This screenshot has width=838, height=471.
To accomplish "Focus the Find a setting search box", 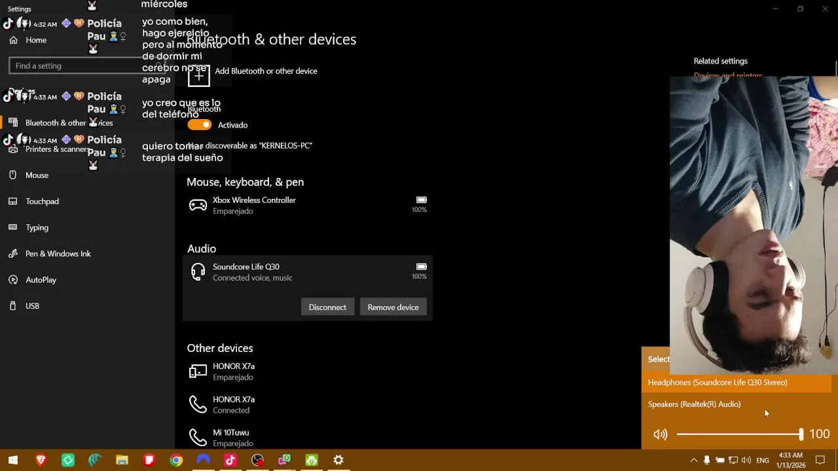I will (x=87, y=65).
